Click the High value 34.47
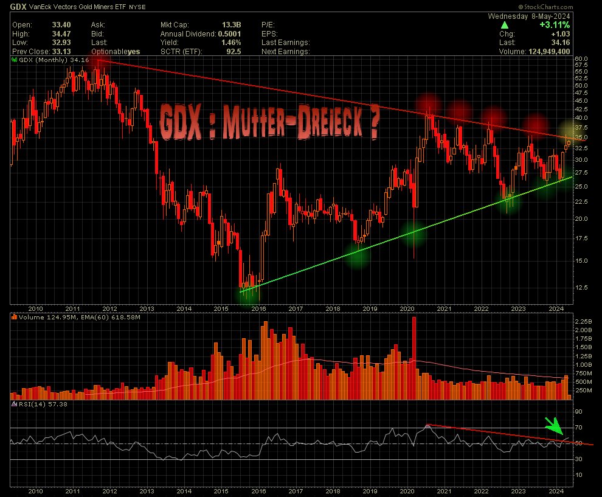This screenshot has height=497, width=602. click(61, 34)
